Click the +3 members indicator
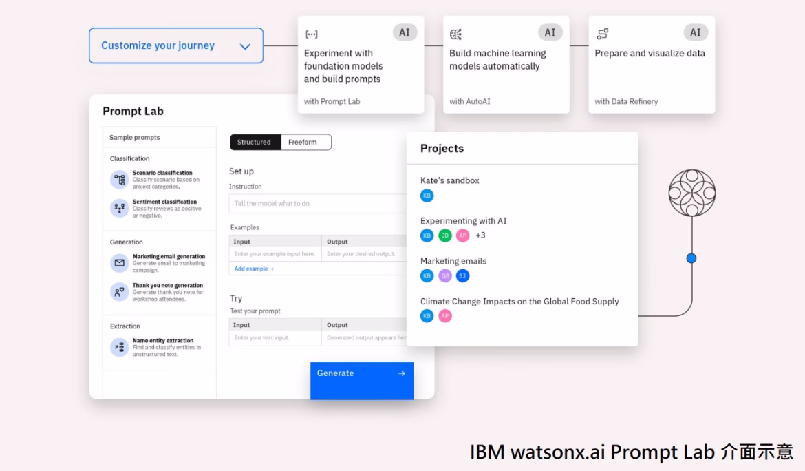805x471 pixels. coord(480,235)
